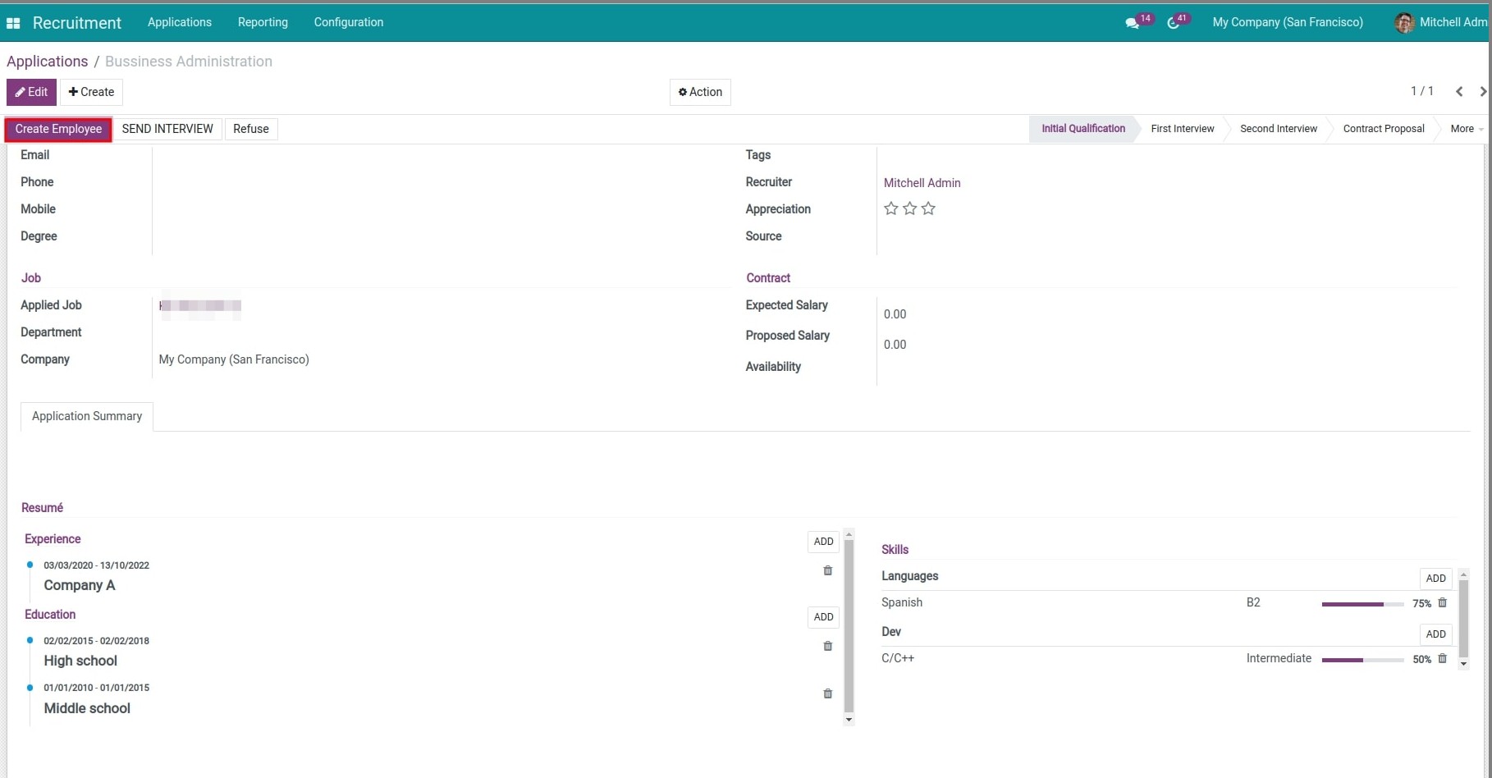Remove the Middle school education entry

click(827, 693)
